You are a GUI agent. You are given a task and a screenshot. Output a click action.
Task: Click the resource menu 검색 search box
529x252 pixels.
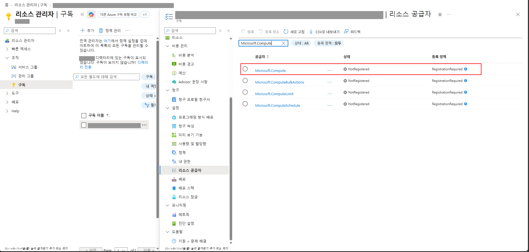point(190,31)
